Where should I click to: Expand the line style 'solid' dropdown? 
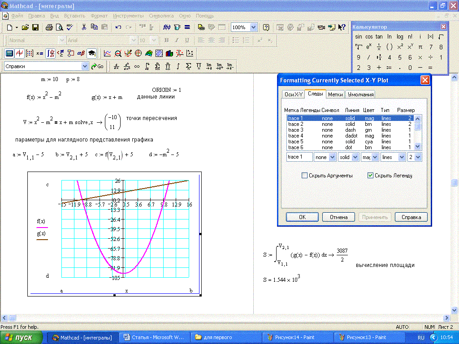pos(355,157)
